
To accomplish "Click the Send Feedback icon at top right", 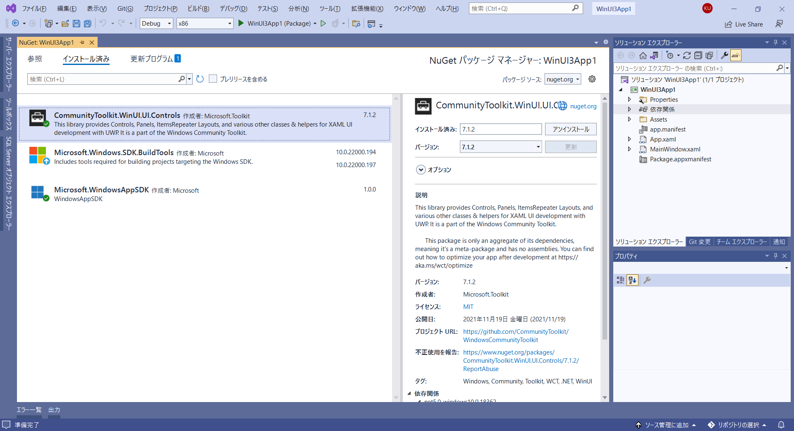I will pos(779,24).
